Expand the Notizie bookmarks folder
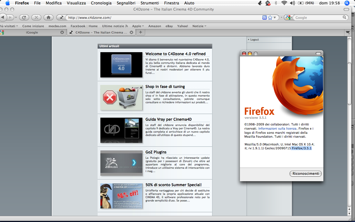This screenshot has height=222, width=355. (199, 26)
